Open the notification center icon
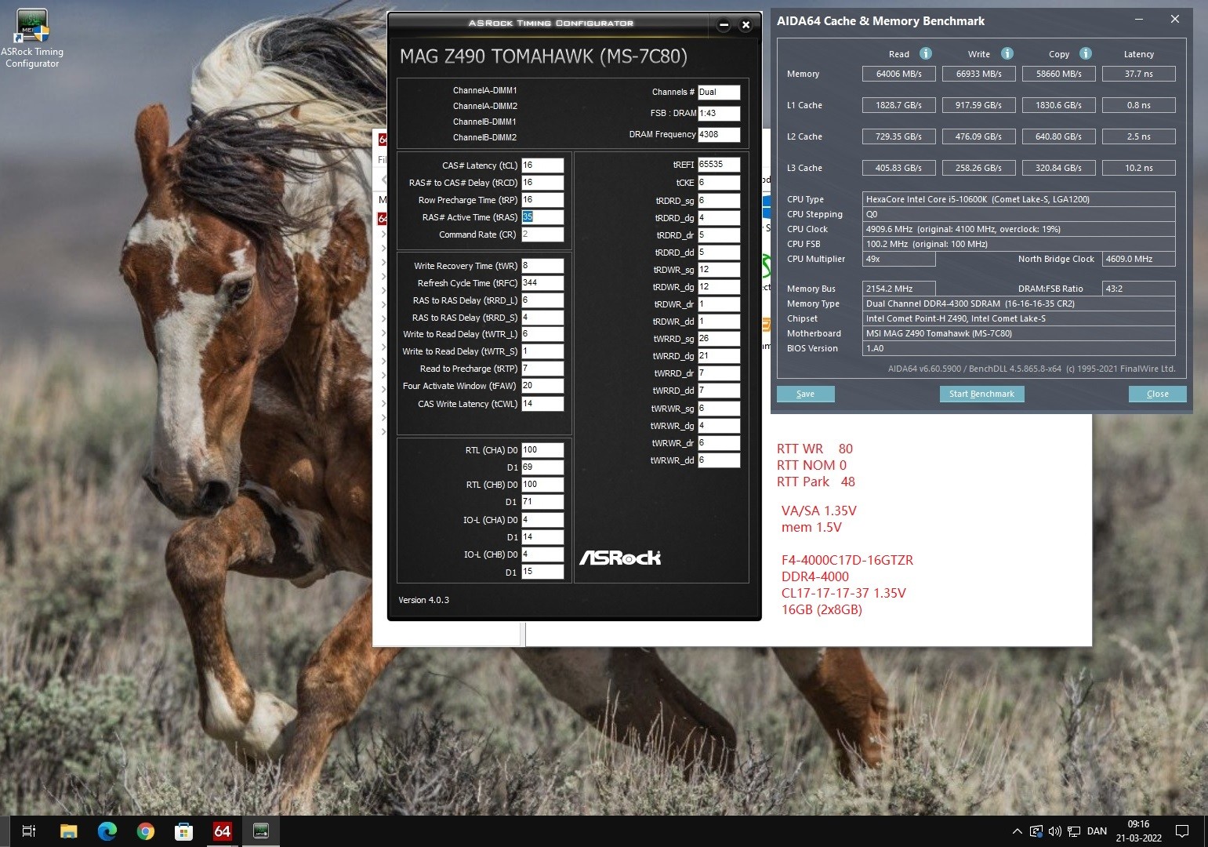1208x847 pixels. pyautogui.click(x=1183, y=831)
